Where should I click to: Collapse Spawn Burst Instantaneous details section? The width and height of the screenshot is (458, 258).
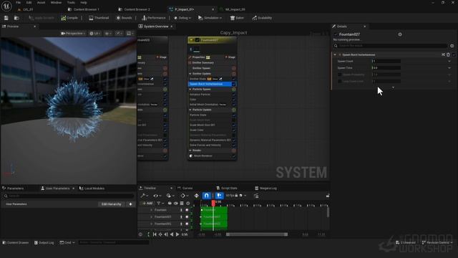click(335, 54)
